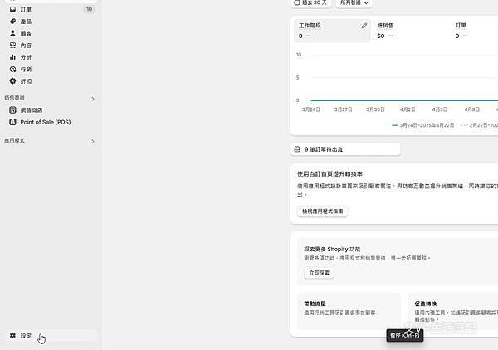Expand the 應用程式 section chevron
498x350 pixels.
93,142
